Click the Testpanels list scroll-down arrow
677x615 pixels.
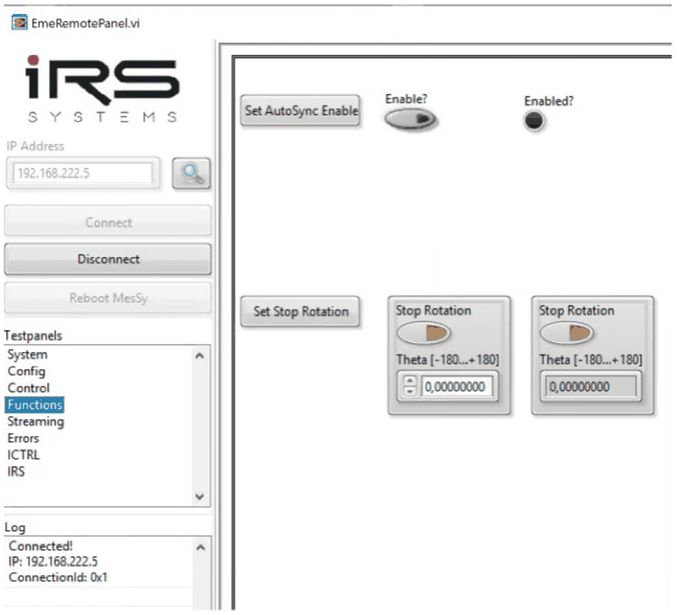[200, 496]
